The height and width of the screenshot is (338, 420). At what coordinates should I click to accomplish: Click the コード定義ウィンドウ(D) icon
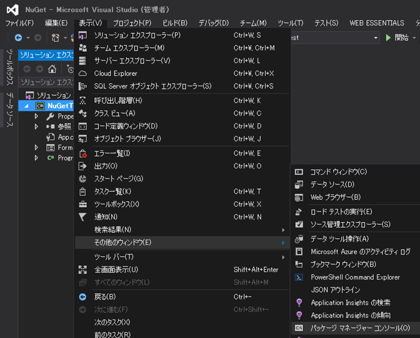pos(83,126)
